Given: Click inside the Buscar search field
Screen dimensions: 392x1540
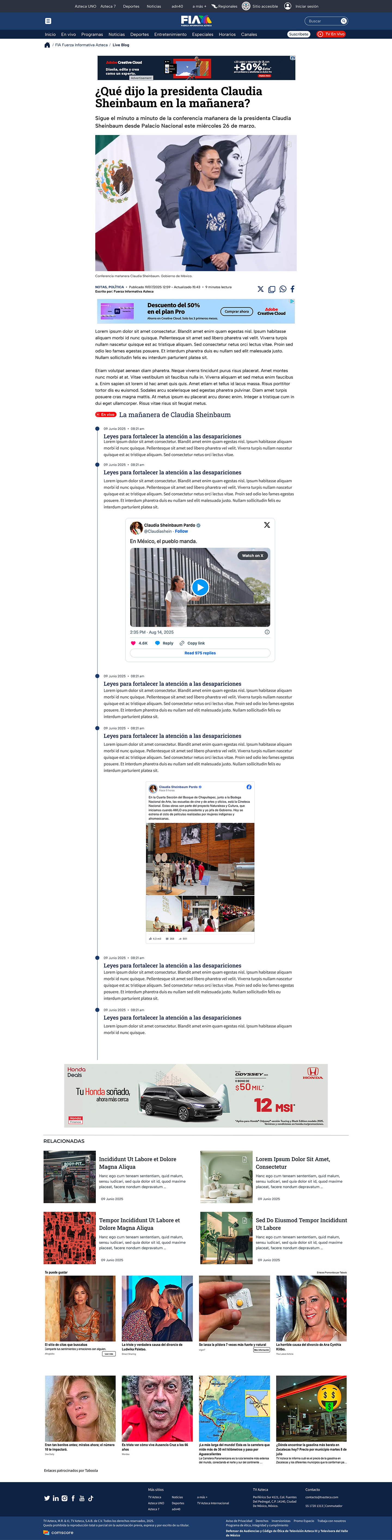Looking at the screenshot, I should pos(322,21).
